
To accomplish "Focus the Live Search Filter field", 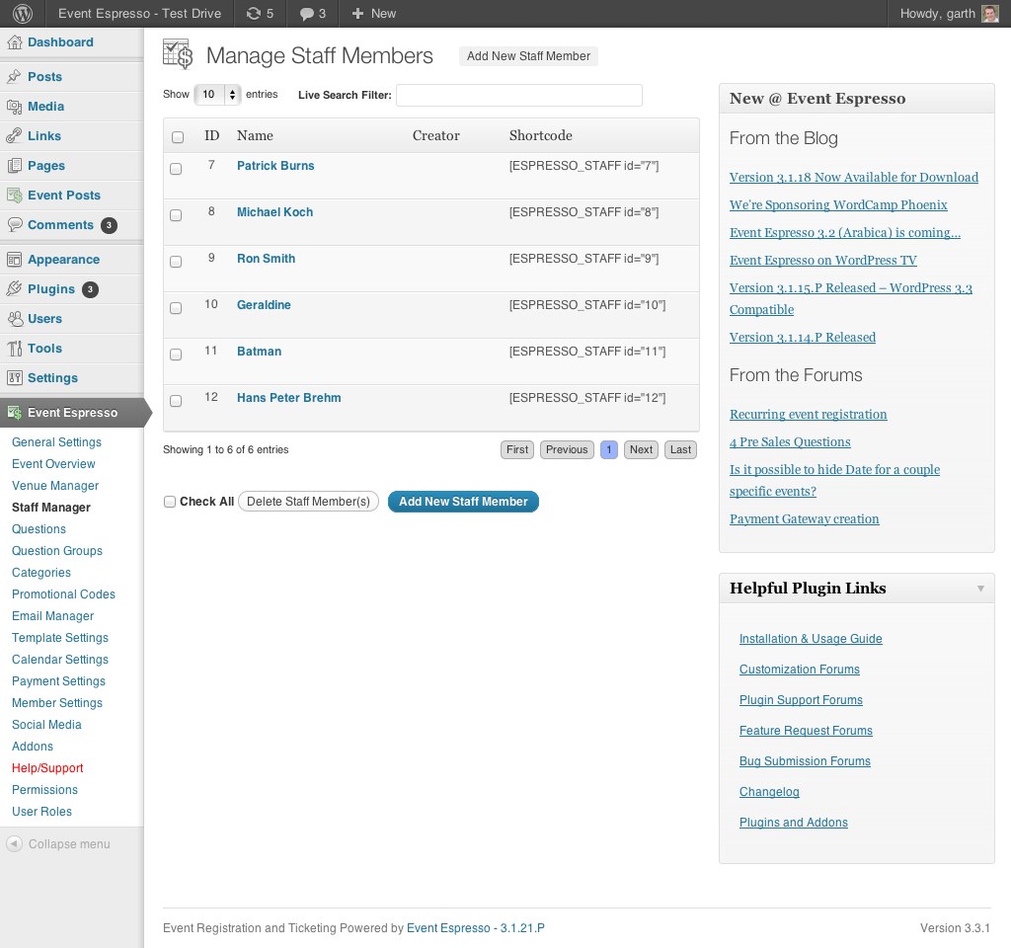I will click(519, 95).
